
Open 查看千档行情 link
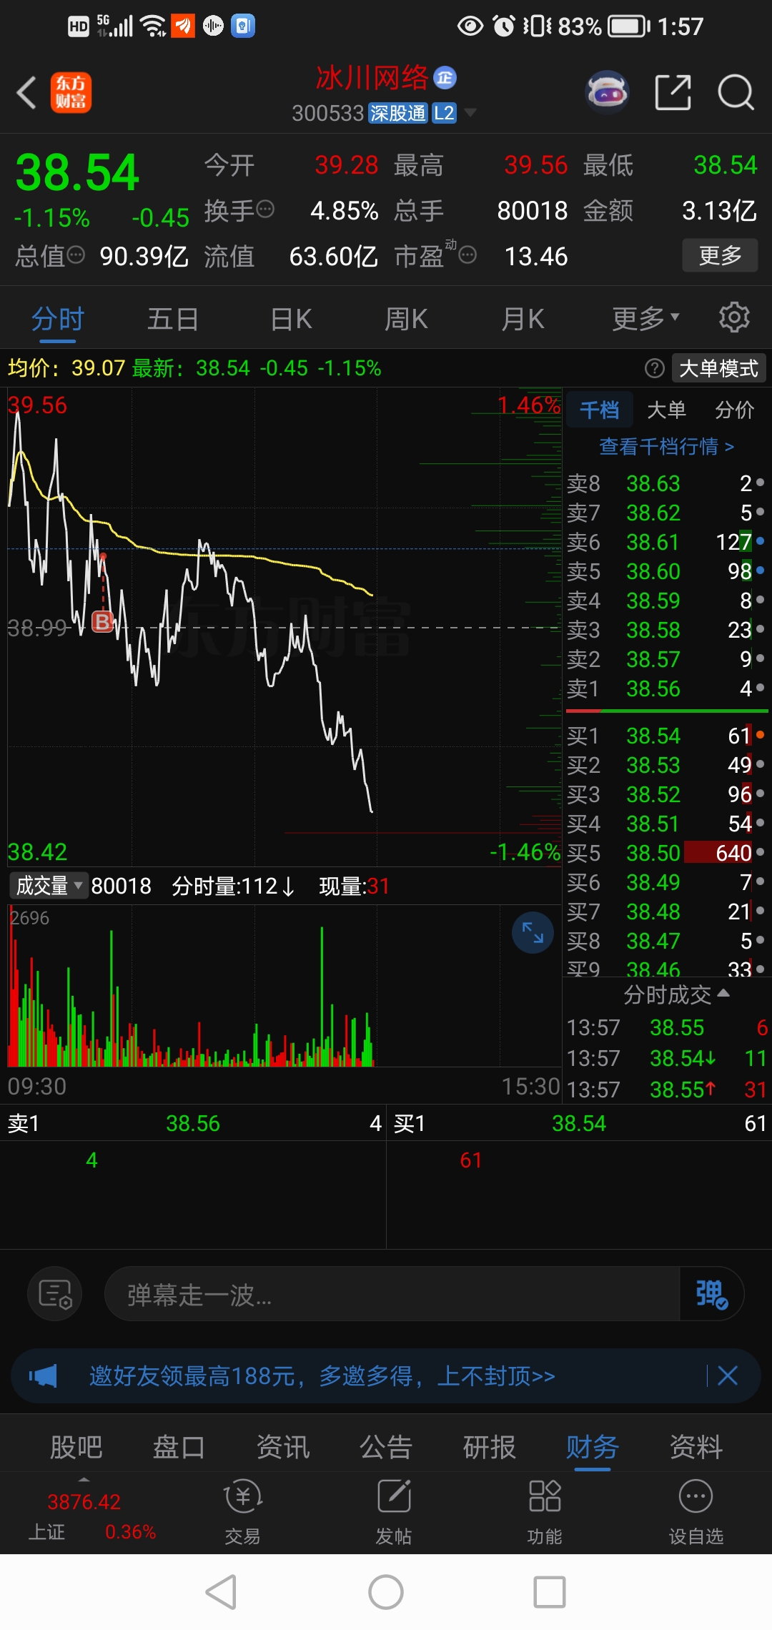pyautogui.click(x=666, y=446)
